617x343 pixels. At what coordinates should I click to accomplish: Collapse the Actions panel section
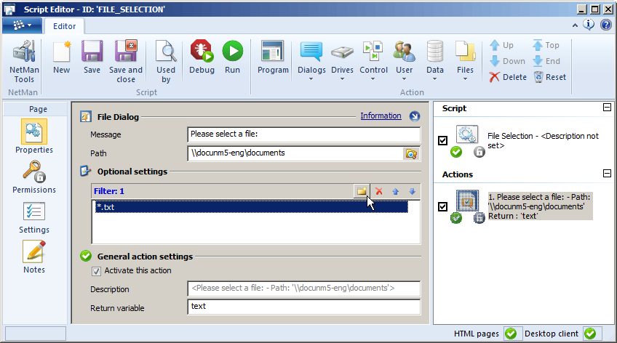(607, 173)
